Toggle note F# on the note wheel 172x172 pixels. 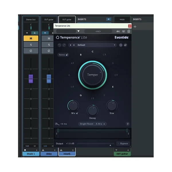(x=93, y=98)
